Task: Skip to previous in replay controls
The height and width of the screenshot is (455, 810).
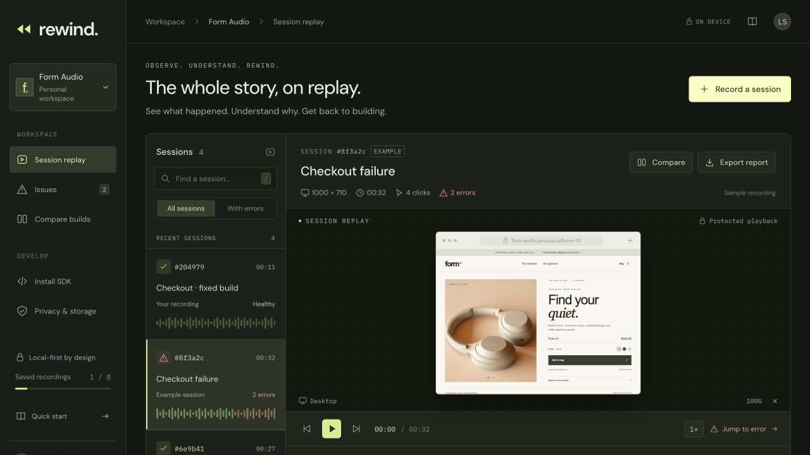Action: [307, 429]
